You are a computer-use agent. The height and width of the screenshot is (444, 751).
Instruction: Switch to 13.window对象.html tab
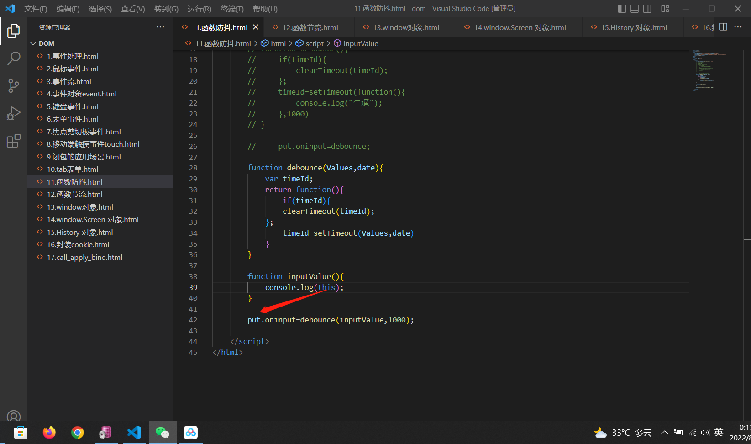(406, 27)
